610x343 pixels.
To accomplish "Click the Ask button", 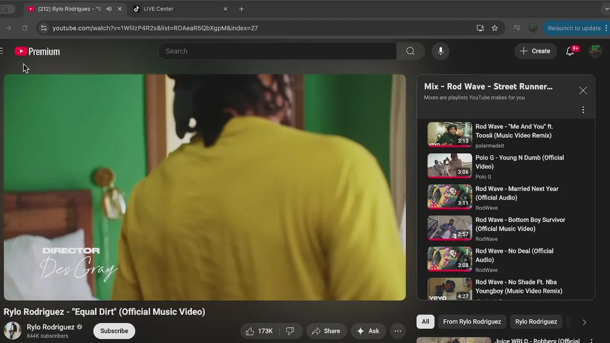I will point(368,331).
